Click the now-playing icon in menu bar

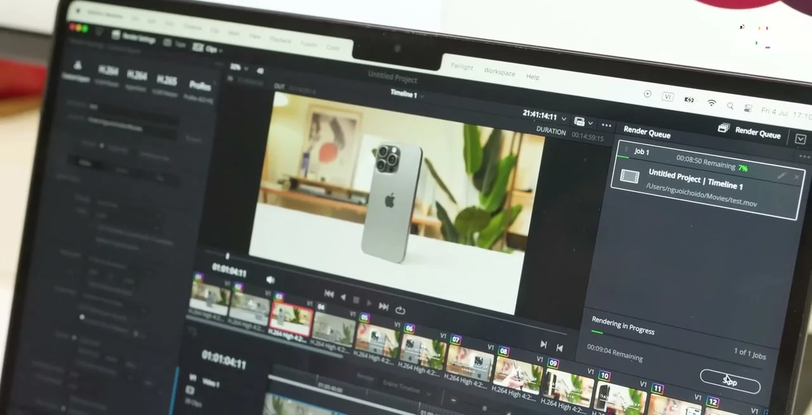point(647,94)
